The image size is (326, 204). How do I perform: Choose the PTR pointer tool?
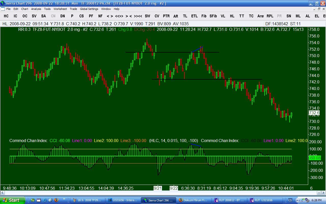pos(166,16)
